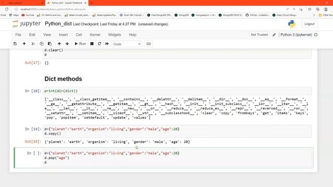Insert a cell below with the plus icon
Screen dimensions: 333x187
(24, 44)
